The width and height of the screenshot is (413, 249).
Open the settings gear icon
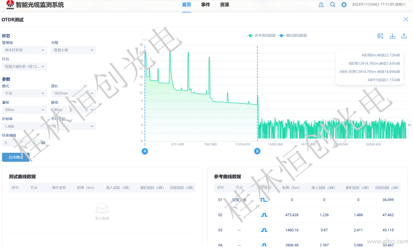[x=344, y=5]
